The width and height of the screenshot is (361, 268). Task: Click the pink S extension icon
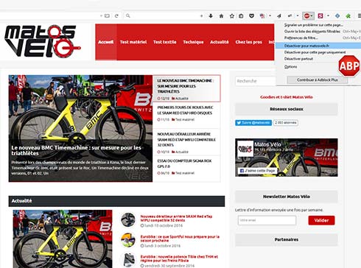tap(320, 16)
